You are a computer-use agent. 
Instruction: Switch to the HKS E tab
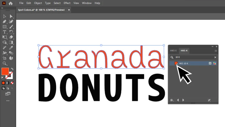click(173, 51)
